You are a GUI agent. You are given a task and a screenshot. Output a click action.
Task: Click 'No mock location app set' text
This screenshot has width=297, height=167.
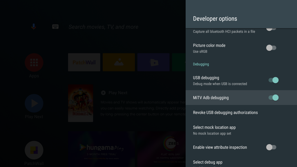click(x=212, y=133)
